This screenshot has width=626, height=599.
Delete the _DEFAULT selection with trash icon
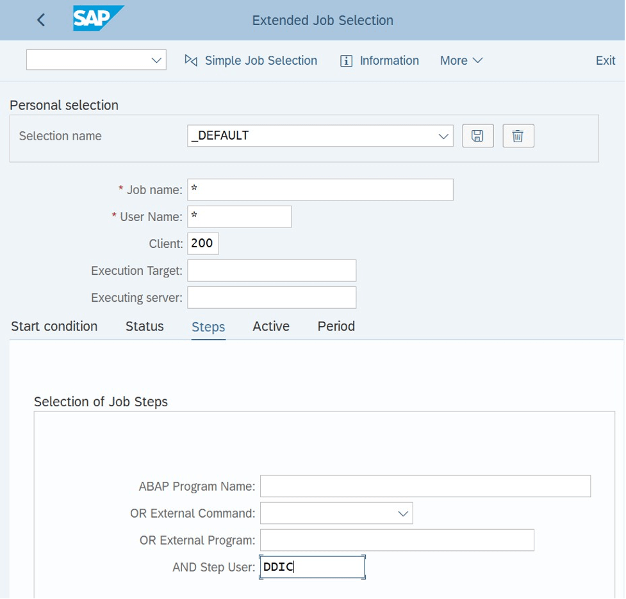[518, 135]
